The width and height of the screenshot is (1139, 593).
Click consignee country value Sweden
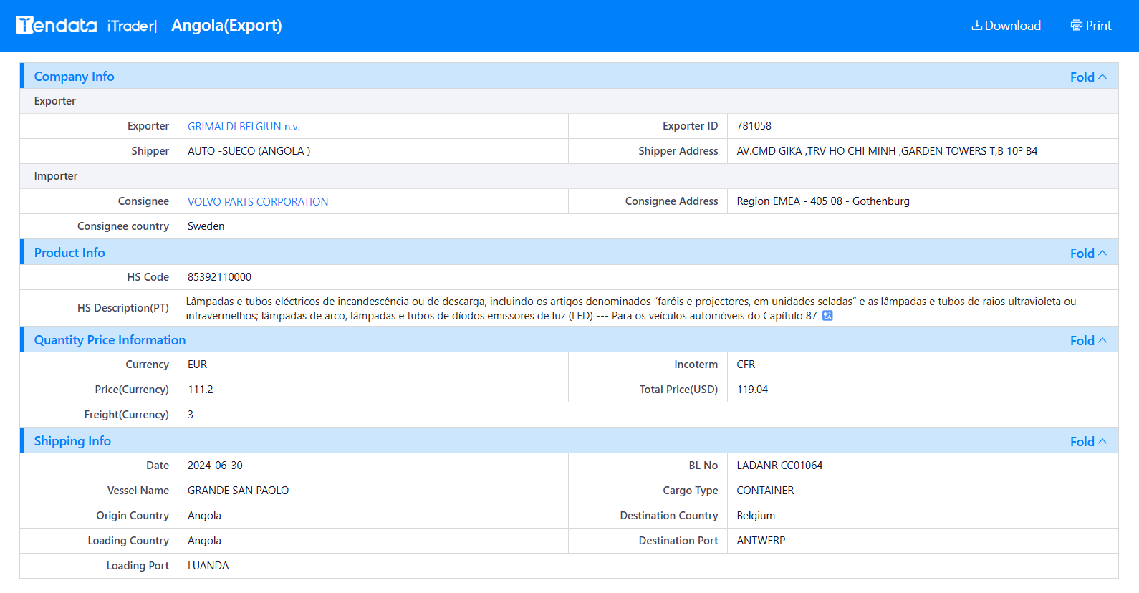[x=206, y=226]
